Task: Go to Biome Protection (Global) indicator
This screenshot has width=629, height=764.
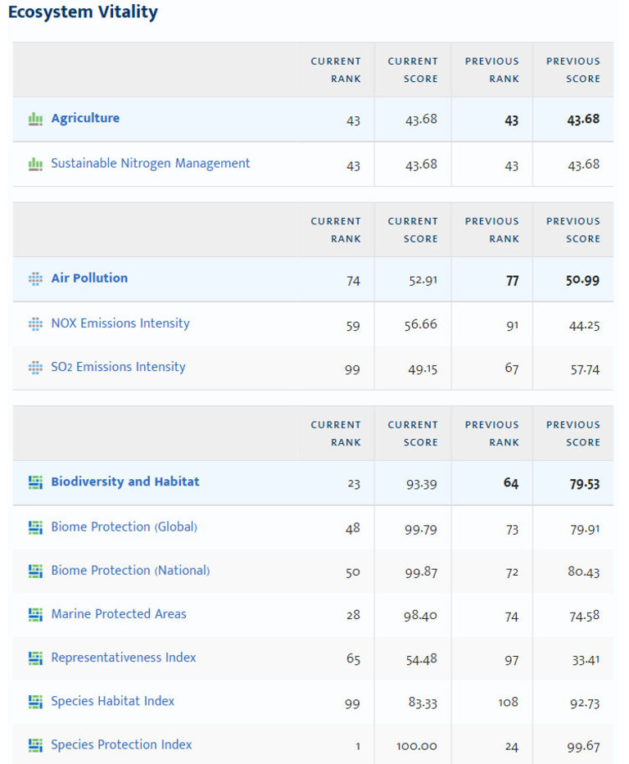Action: point(124,527)
